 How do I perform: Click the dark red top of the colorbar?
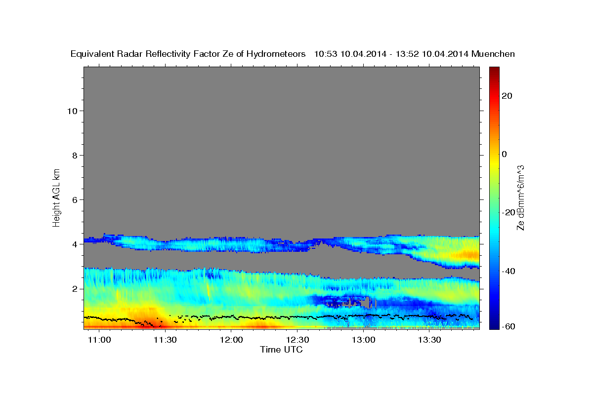[493, 71]
